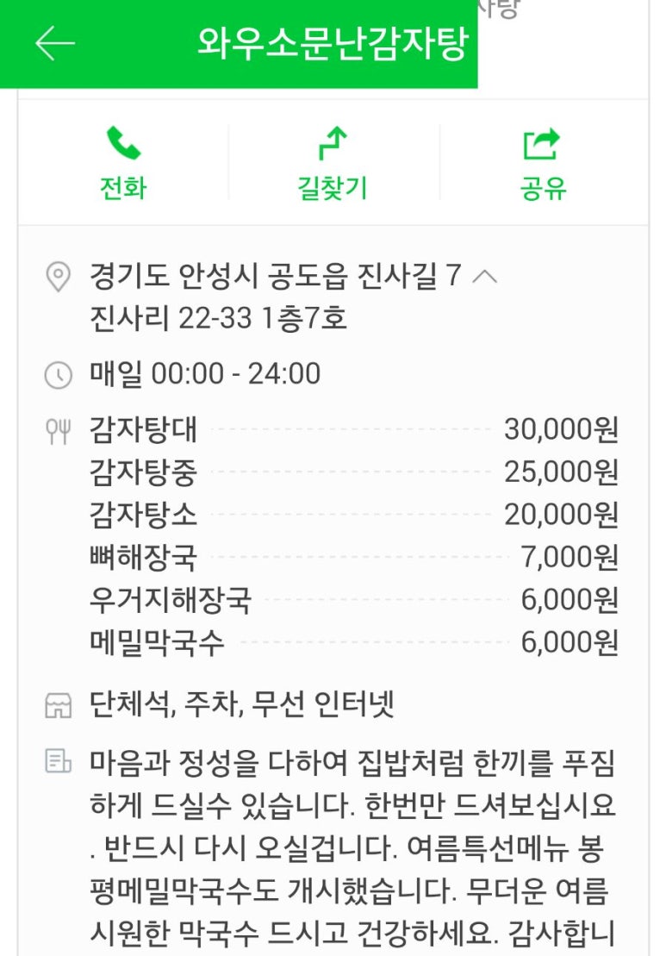Tap the 와우소문난감자탕 title text

click(332, 43)
